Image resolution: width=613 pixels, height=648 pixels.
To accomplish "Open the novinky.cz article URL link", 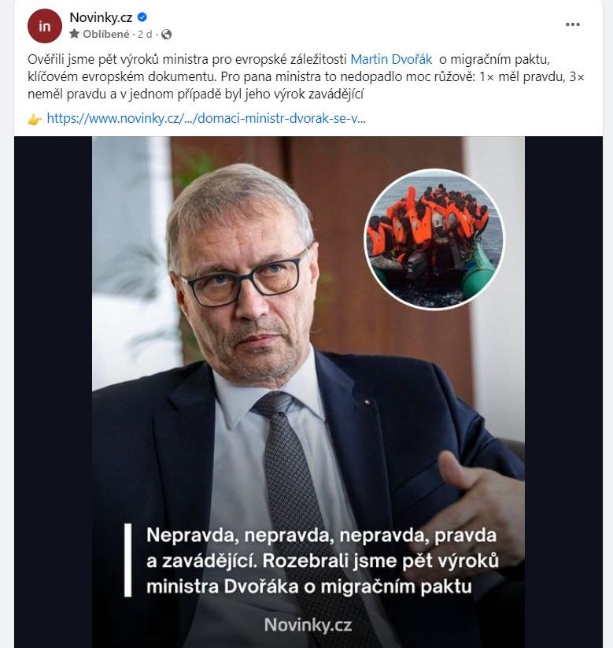I will pos(206,119).
